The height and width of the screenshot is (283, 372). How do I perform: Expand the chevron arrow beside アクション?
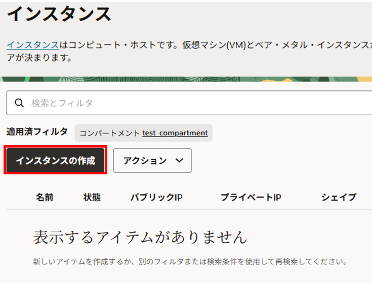(x=179, y=161)
